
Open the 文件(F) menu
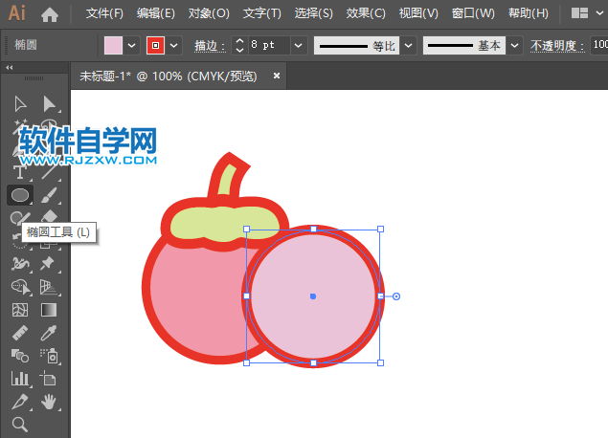[104, 13]
